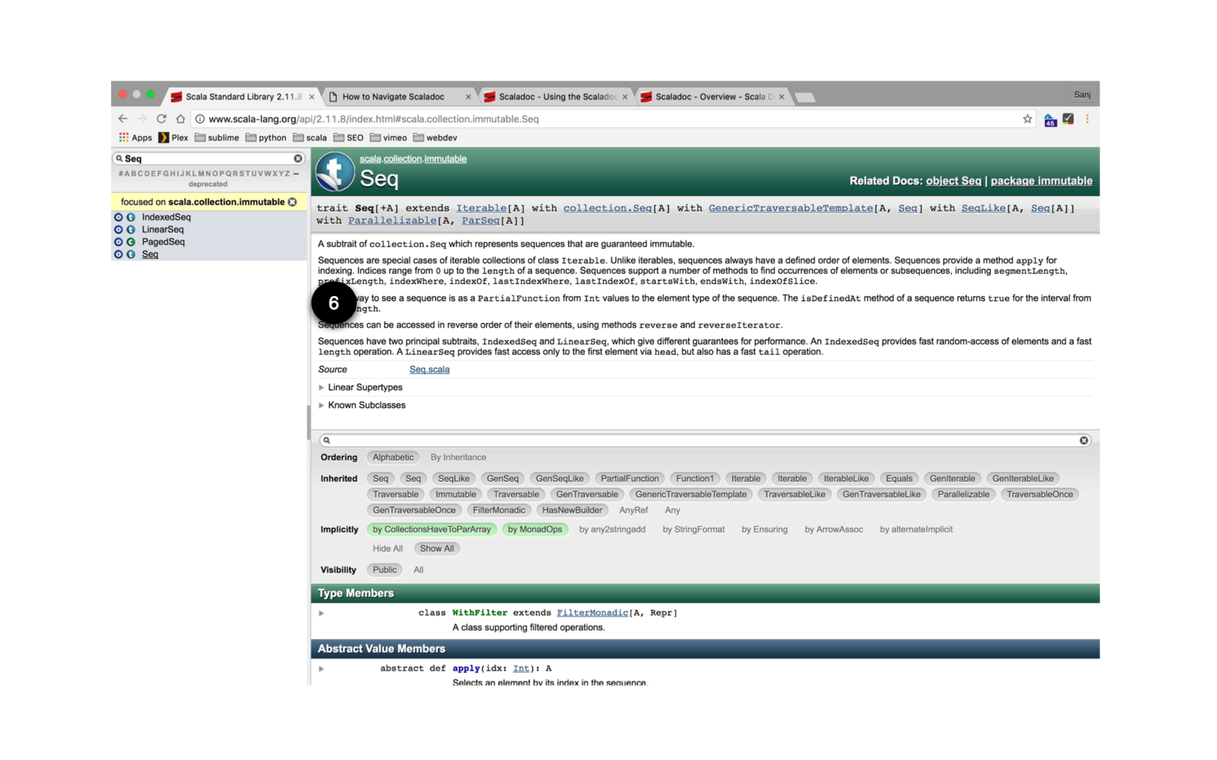This screenshot has height=760, width=1217.
Task: Switch member ordering to By Inheritance
Action: click(458, 457)
